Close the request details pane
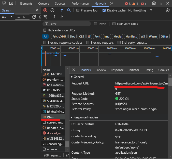Image resolution: width=172 pixels, height=159 pixels. 74,70
